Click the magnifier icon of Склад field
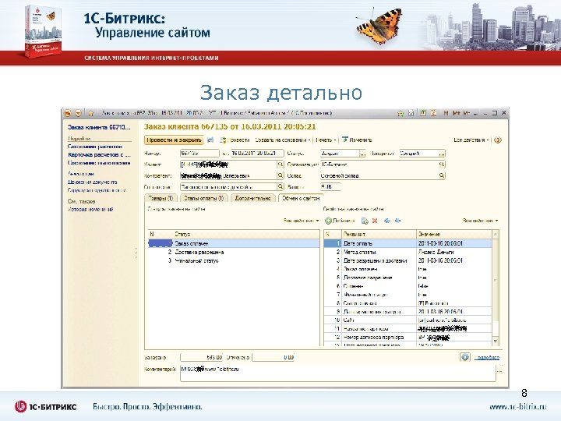Viewport: 561px width, 421px height. tap(442, 175)
